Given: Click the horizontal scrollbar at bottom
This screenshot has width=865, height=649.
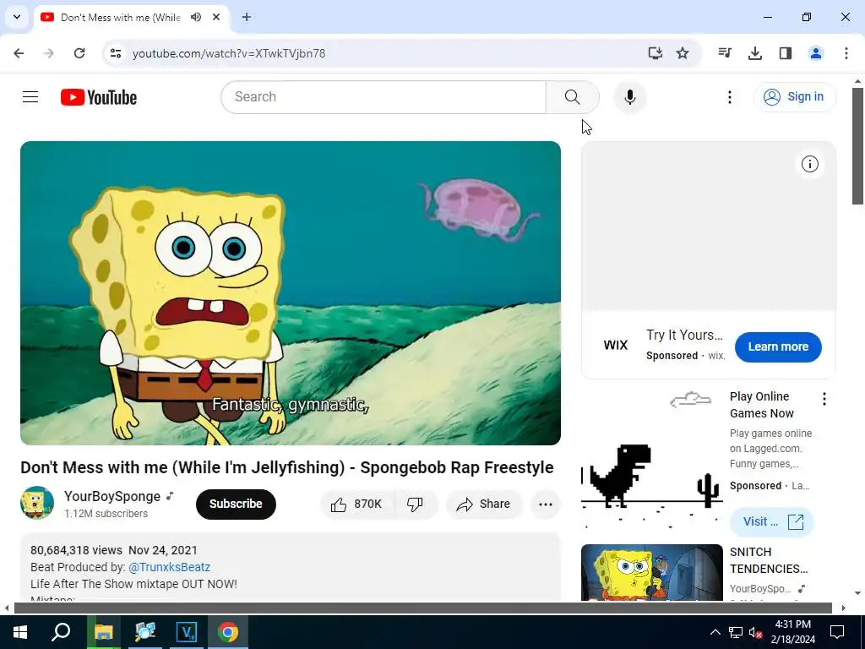Looking at the screenshot, I should (x=422, y=608).
